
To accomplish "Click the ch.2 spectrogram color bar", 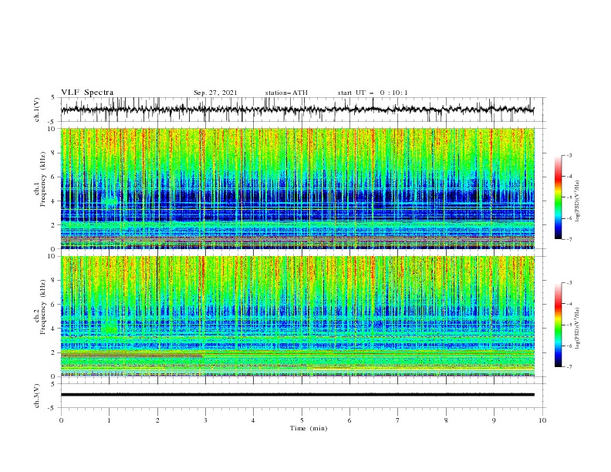I will 558,325.
